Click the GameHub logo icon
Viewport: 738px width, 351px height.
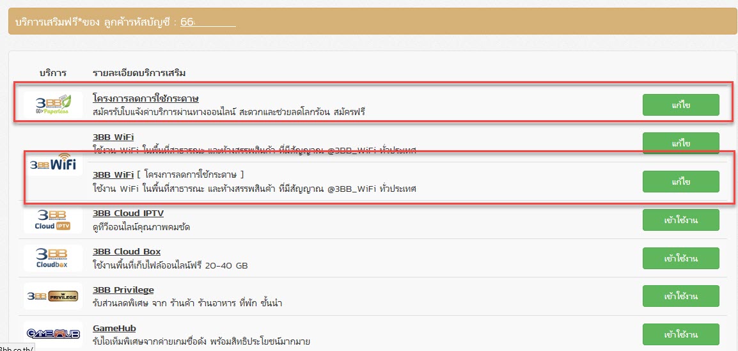click(53, 334)
